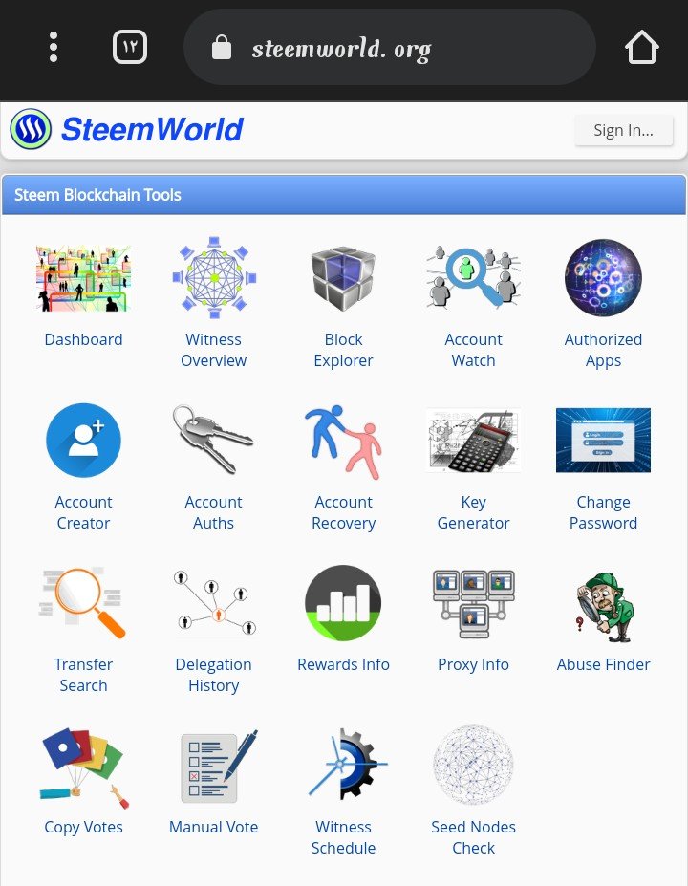Follow the Witness Schedule text link

click(343, 837)
